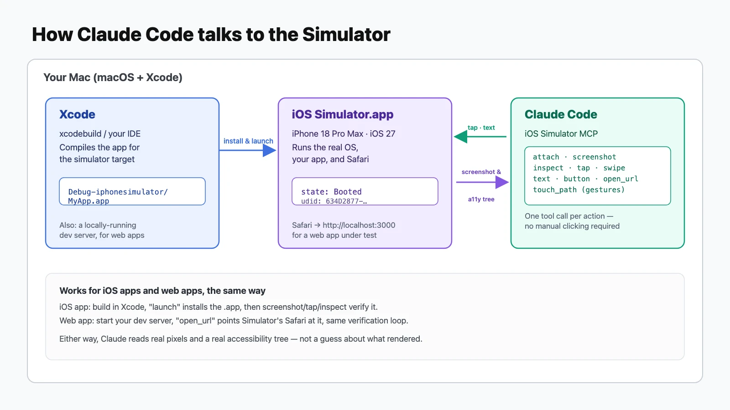Image resolution: width=730 pixels, height=410 pixels.
Task: Click the 'xcodebuild / your IDE' line
Action: click(x=100, y=133)
